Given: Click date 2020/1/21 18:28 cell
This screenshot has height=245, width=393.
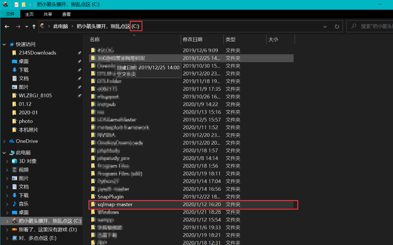Looking at the screenshot, I should click(x=202, y=212).
